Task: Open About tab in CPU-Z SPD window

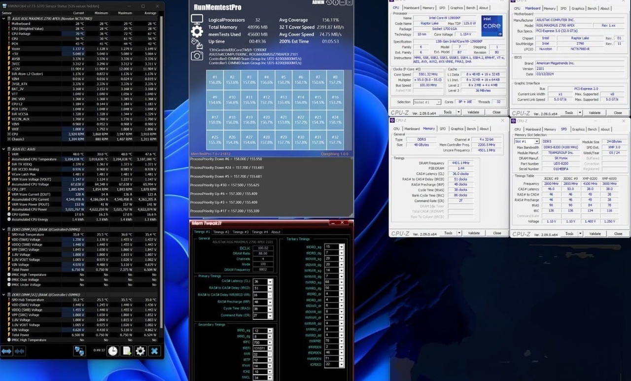Action: click(x=605, y=129)
